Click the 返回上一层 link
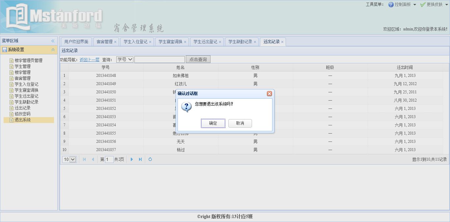The width and height of the screenshot is (450, 222). pos(89,60)
